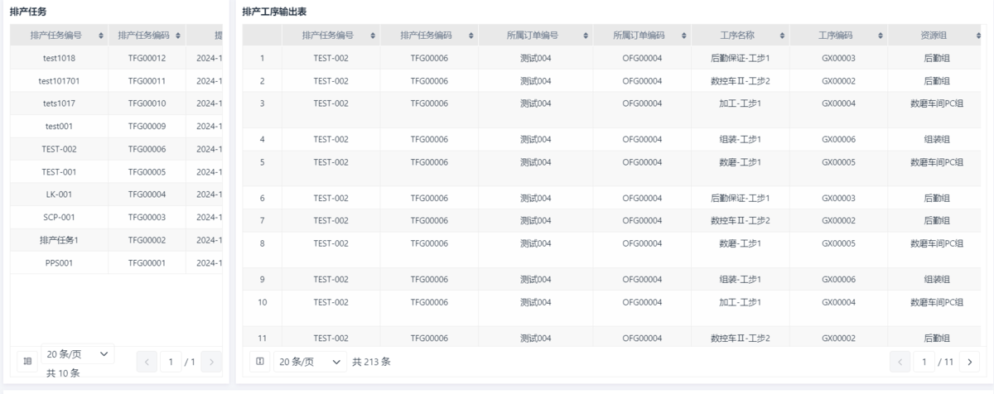Sort output table by 所属订单编码 sort arrows
The width and height of the screenshot is (994, 394).
(x=684, y=36)
